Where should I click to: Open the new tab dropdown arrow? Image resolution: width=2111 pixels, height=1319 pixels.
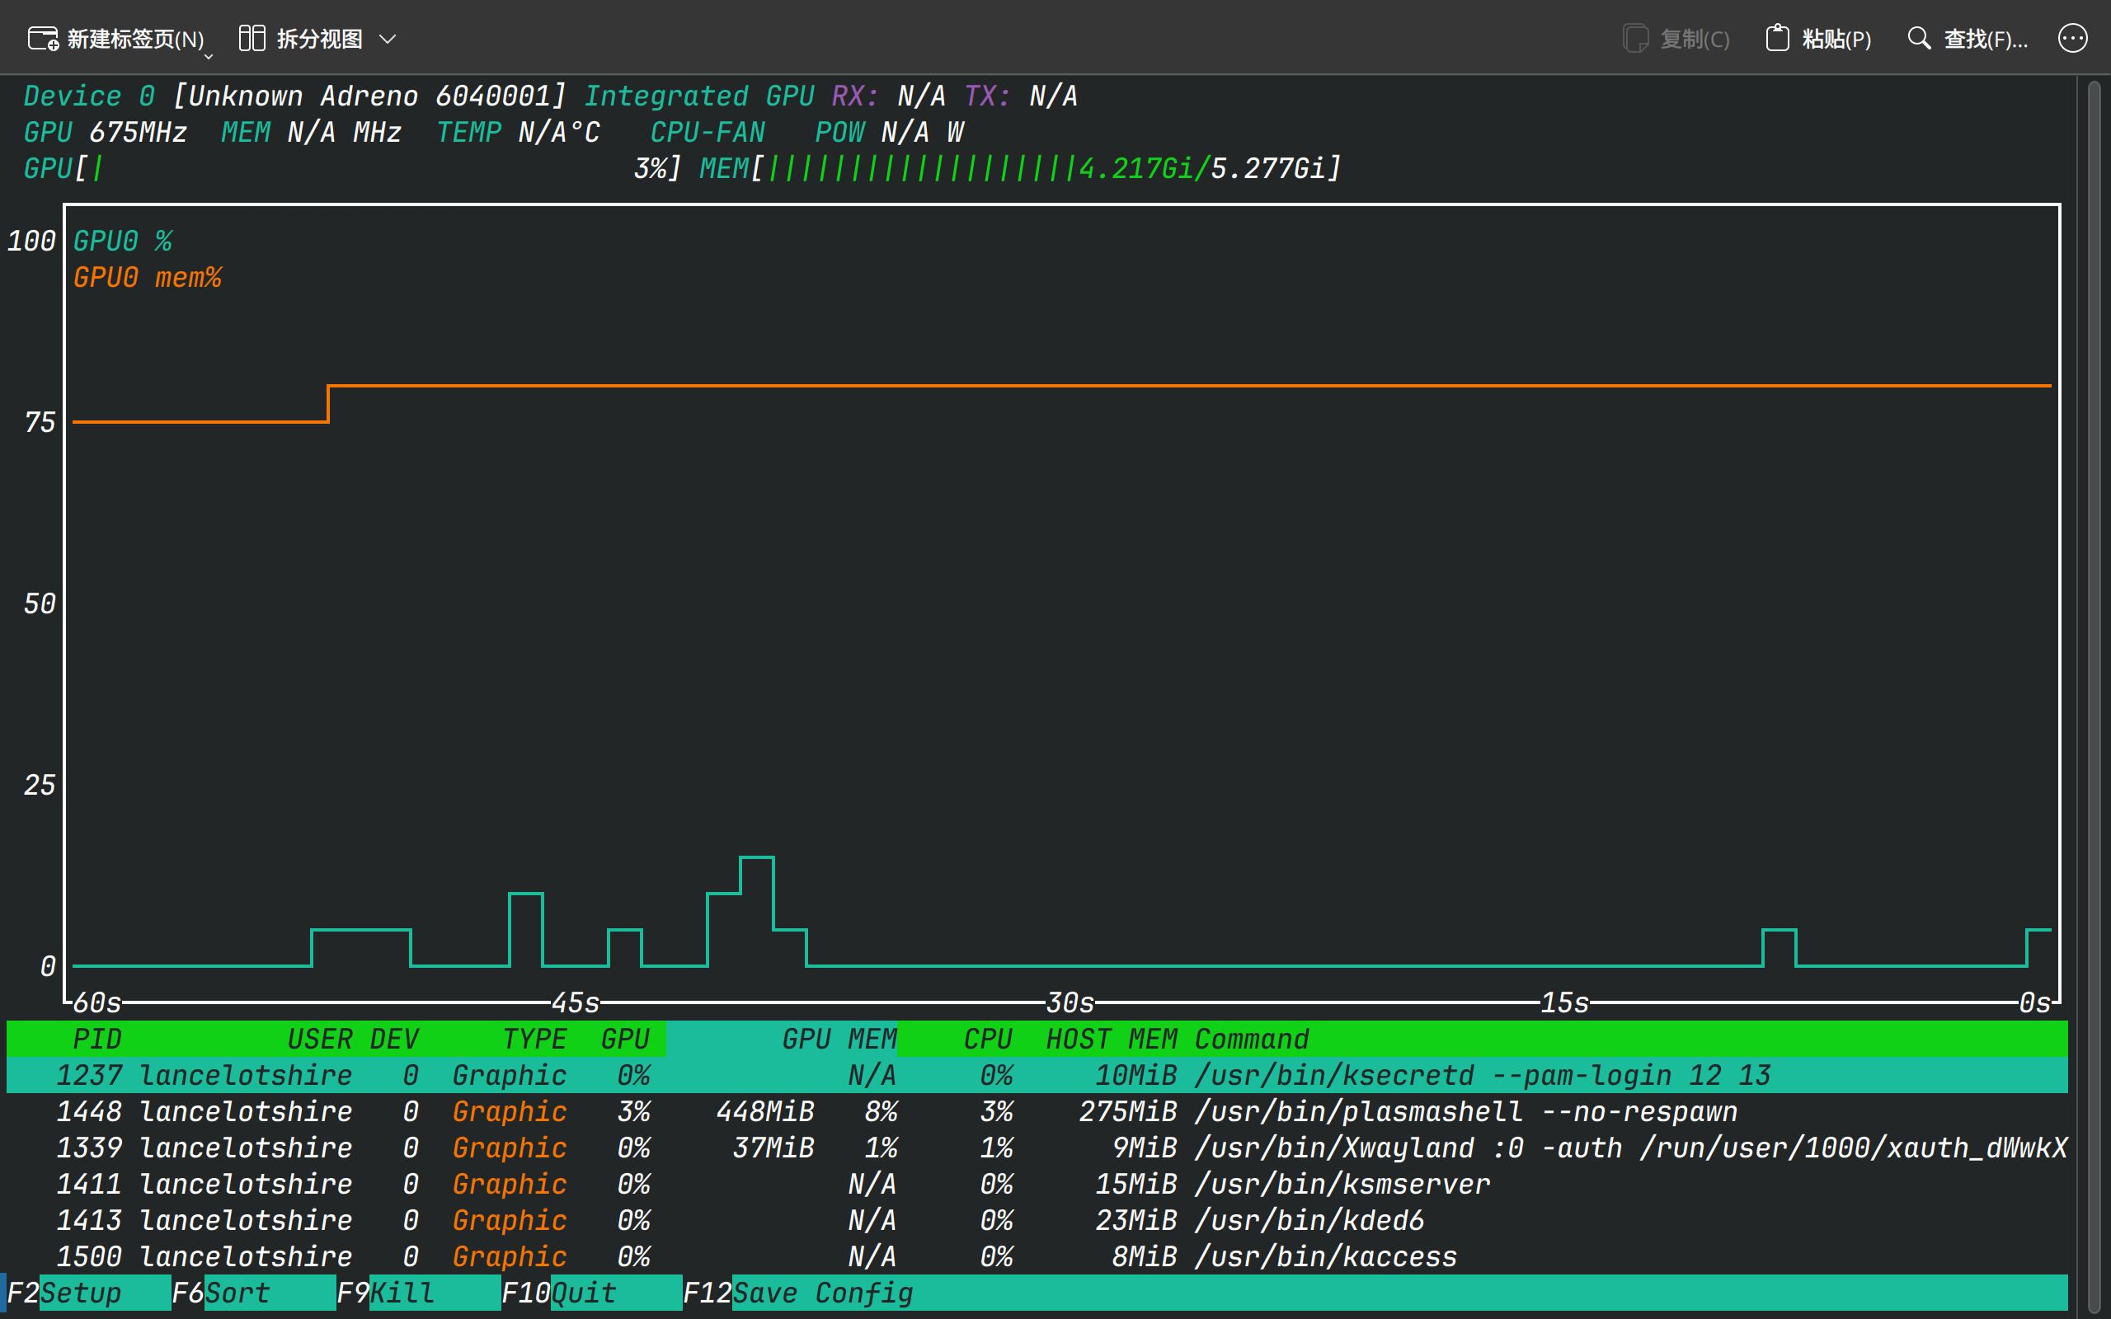click(x=209, y=56)
